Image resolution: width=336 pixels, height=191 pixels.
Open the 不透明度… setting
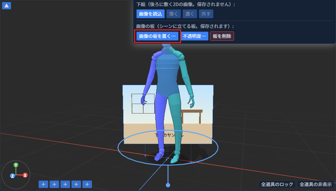click(x=195, y=36)
